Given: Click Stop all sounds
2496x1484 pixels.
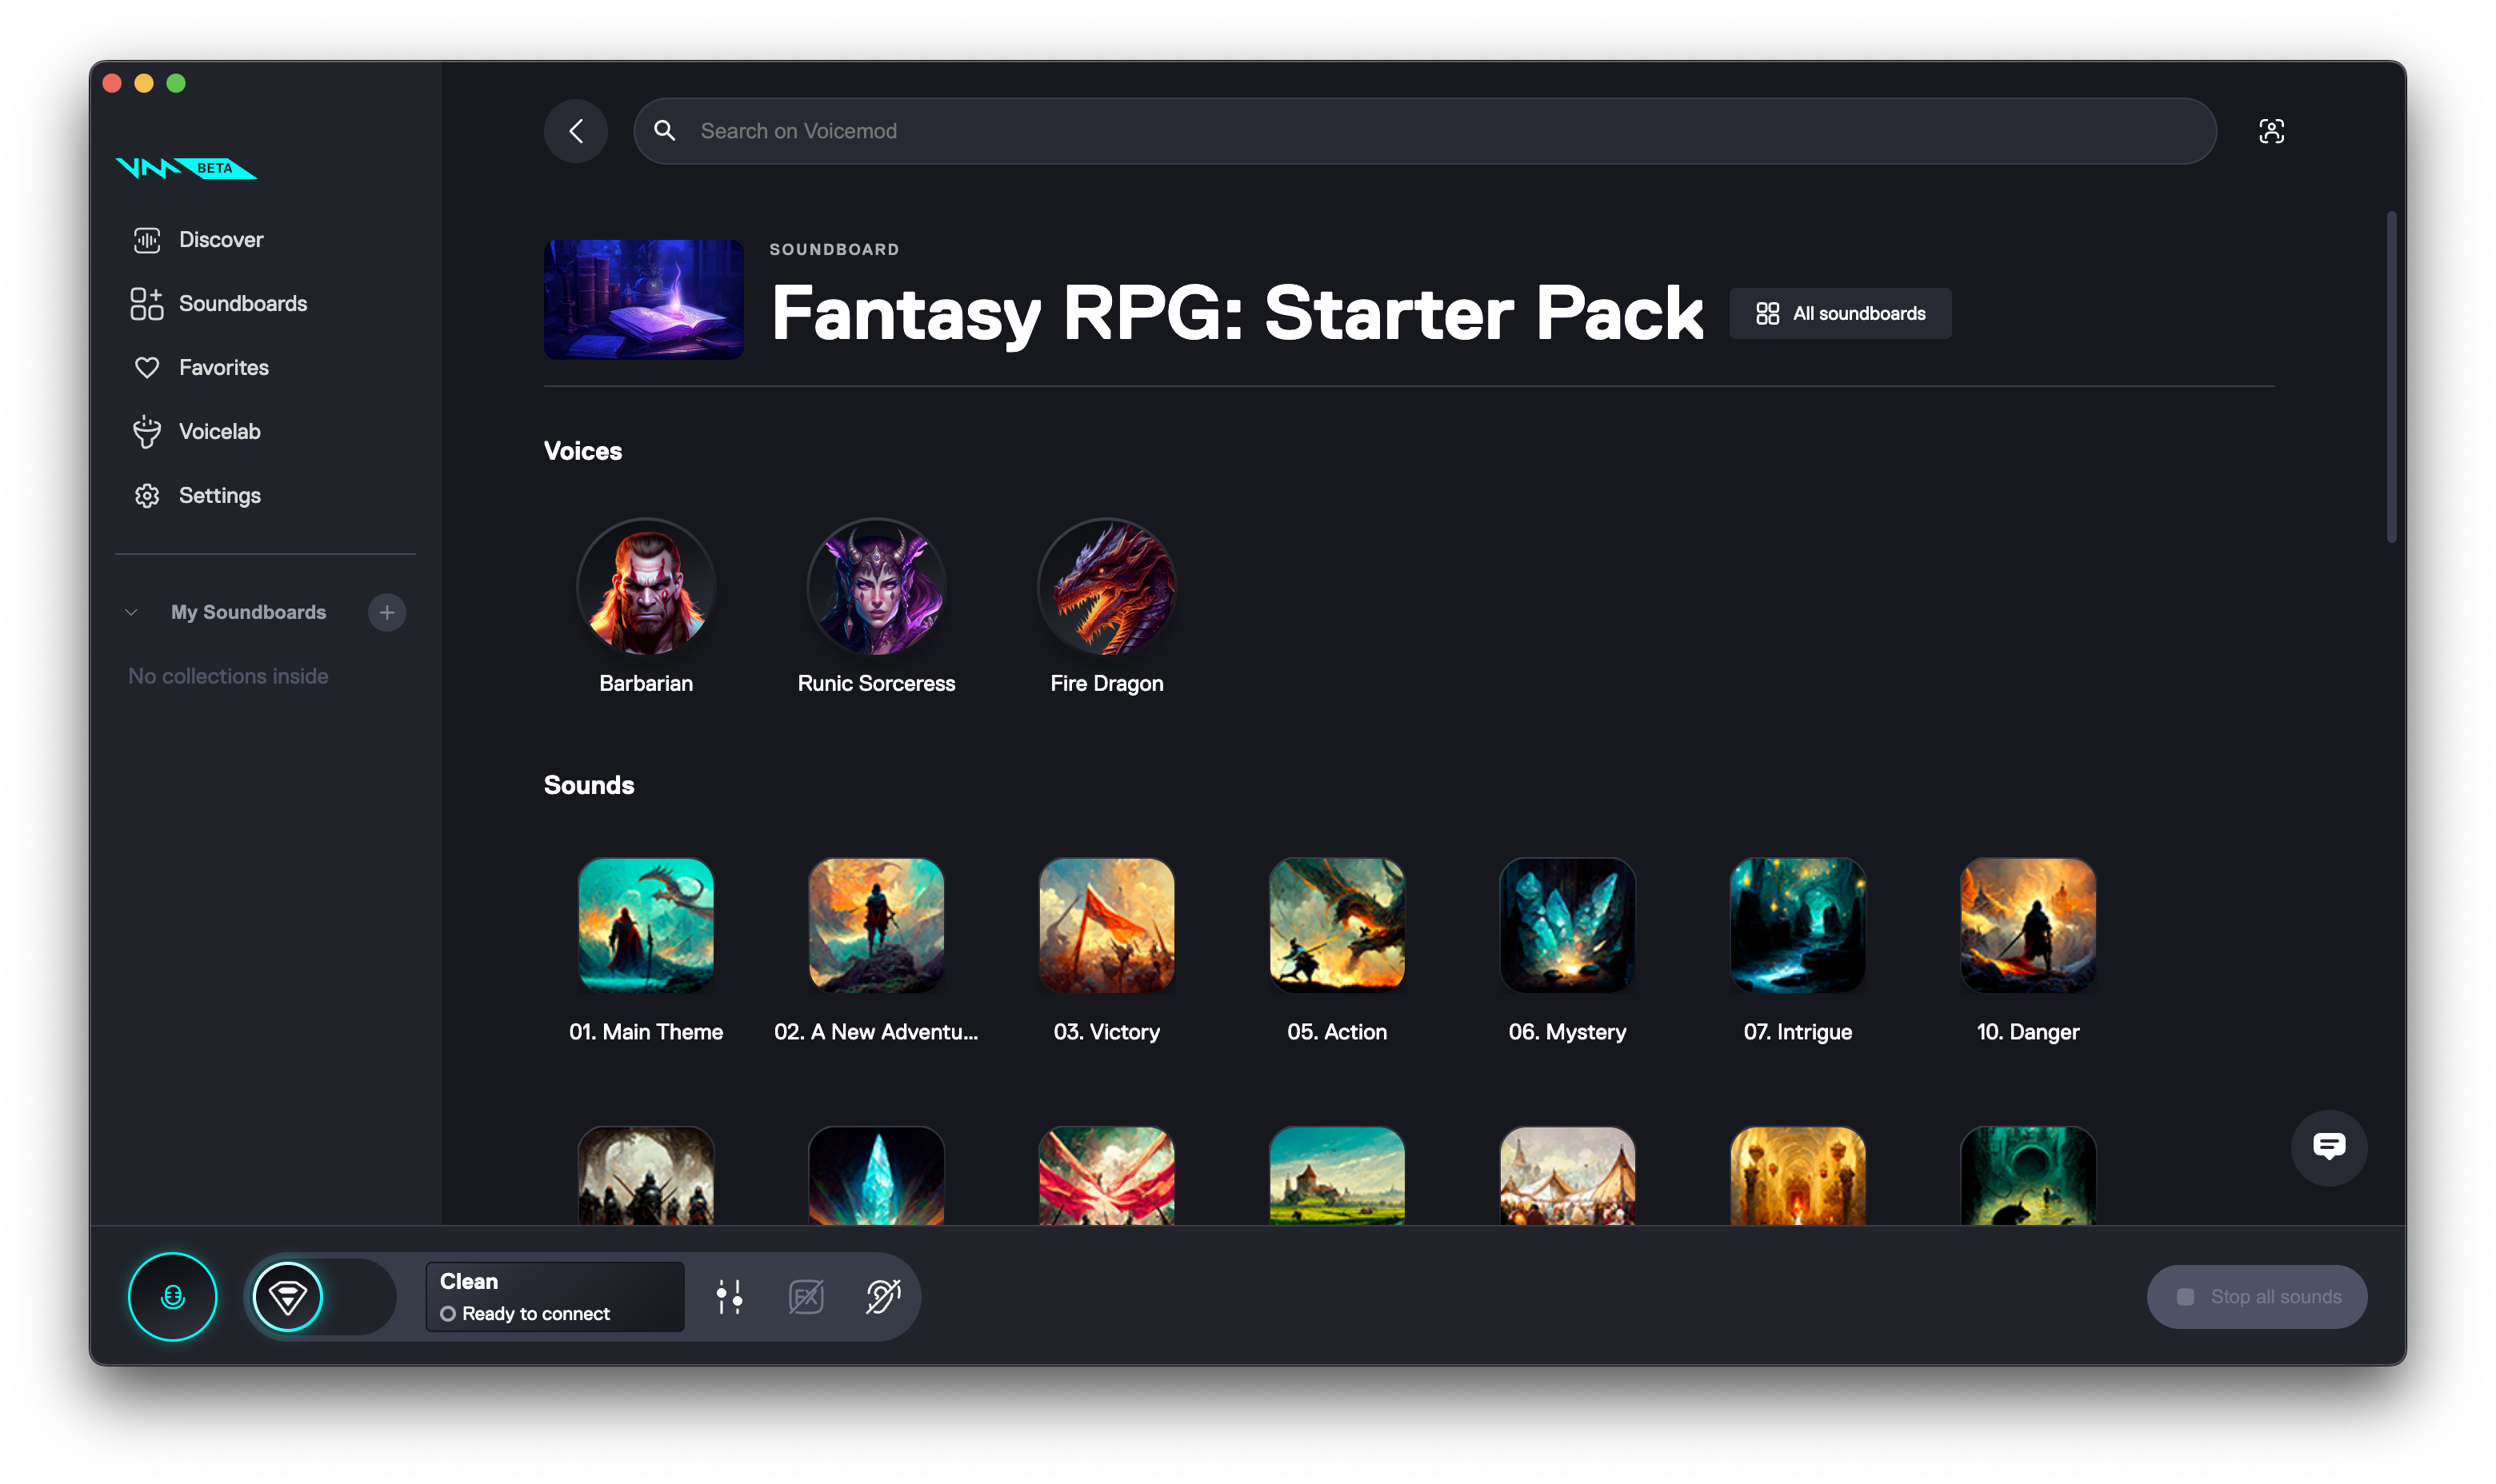Looking at the screenshot, I should [x=2257, y=1297].
